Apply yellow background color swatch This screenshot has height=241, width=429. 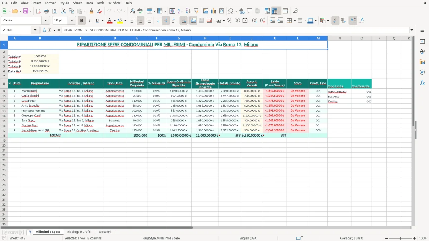click(120, 21)
